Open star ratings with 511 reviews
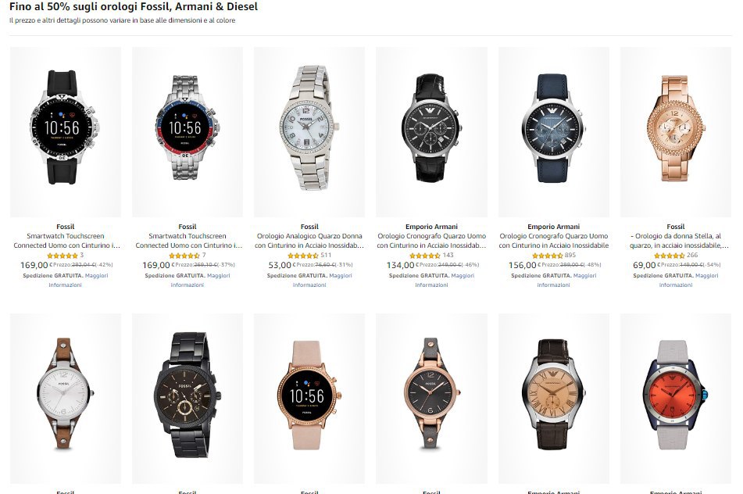 coord(303,256)
